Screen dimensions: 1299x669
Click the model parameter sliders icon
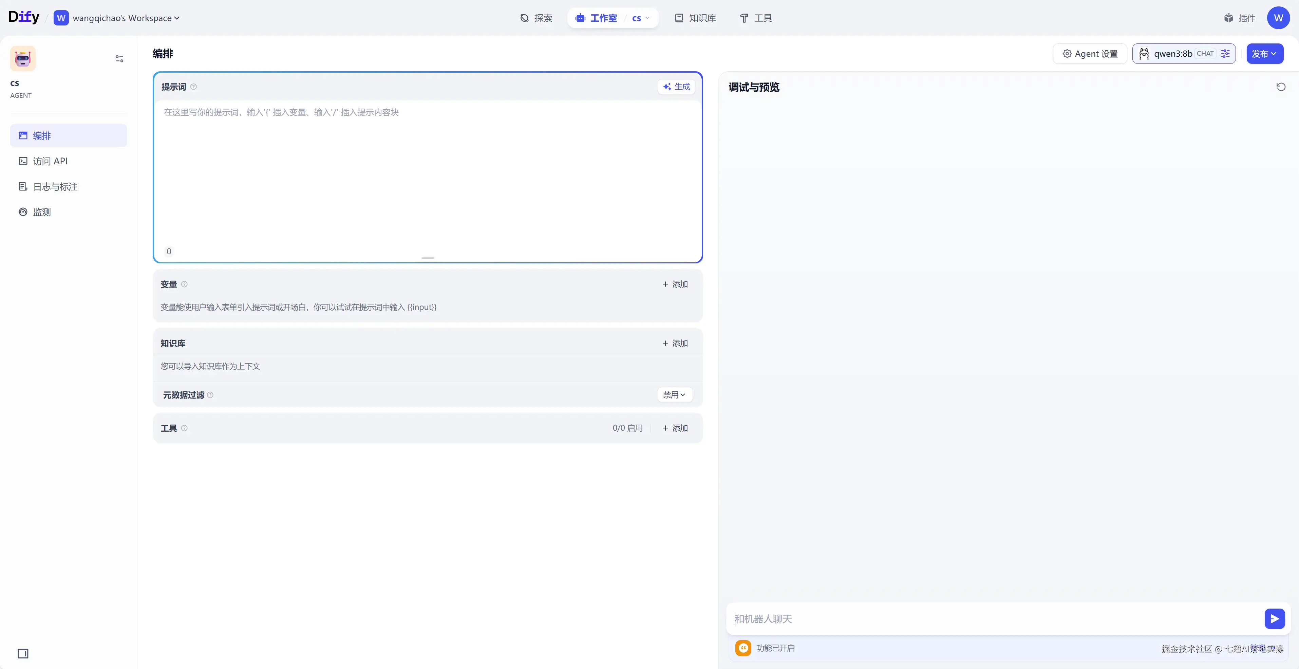1225,54
